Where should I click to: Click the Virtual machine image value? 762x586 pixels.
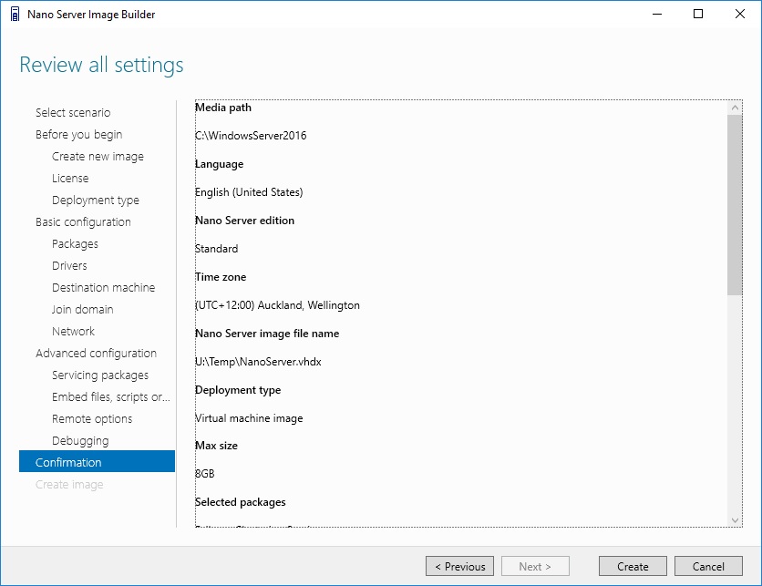(249, 418)
